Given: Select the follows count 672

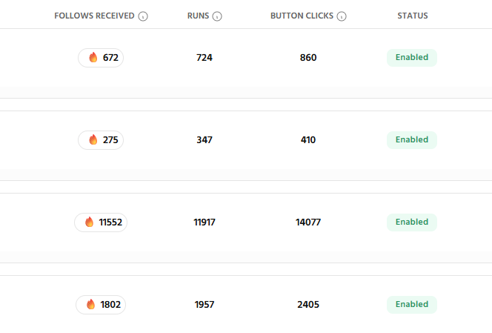Looking at the screenshot, I should 110,58.
